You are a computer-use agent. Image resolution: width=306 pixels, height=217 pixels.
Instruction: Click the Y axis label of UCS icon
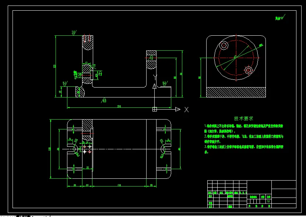tap(155, 77)
